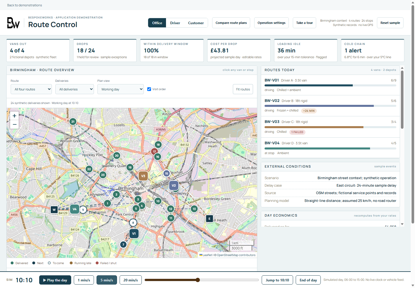Untick the Visit order checkbox
Screen dimensions: 415x288
149,89
